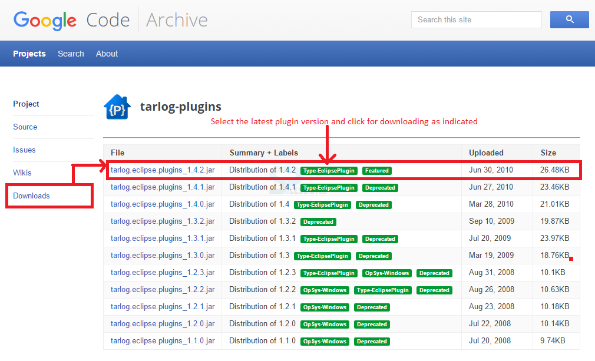
Task: Open Downloads in the sidebar
Action: [x=31, y=196]
